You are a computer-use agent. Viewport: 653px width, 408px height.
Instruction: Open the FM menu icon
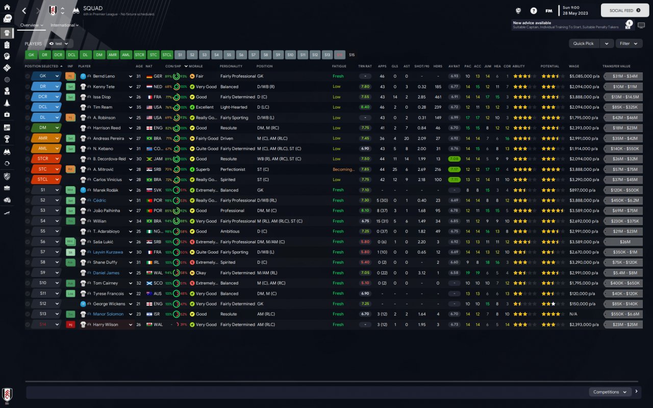click(x=548, y=10)
